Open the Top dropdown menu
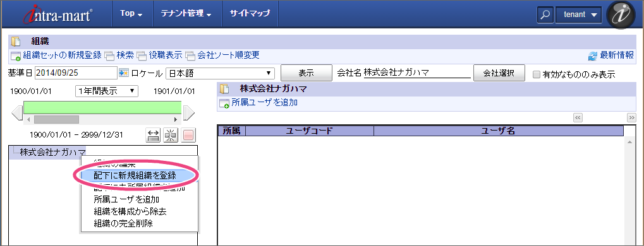 click(x=131, y=13)
